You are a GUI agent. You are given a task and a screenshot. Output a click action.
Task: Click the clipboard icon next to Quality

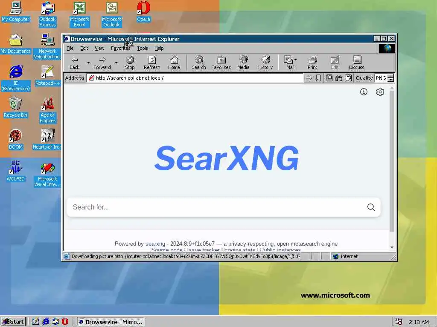(x=348, y=78)
